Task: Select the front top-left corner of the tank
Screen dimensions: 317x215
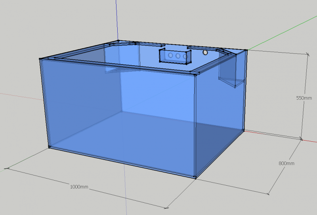Action: pos(41,59)
